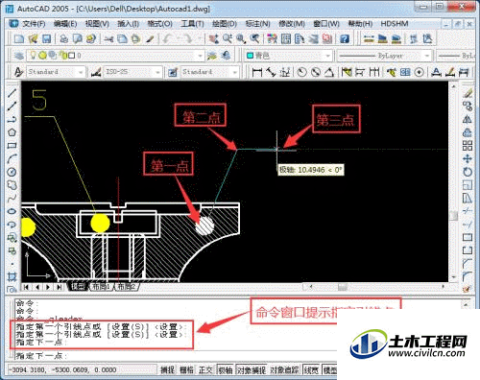Click the Angular Dimension icon
Viewport: 480px width, 380px height.
coord(329,72)
